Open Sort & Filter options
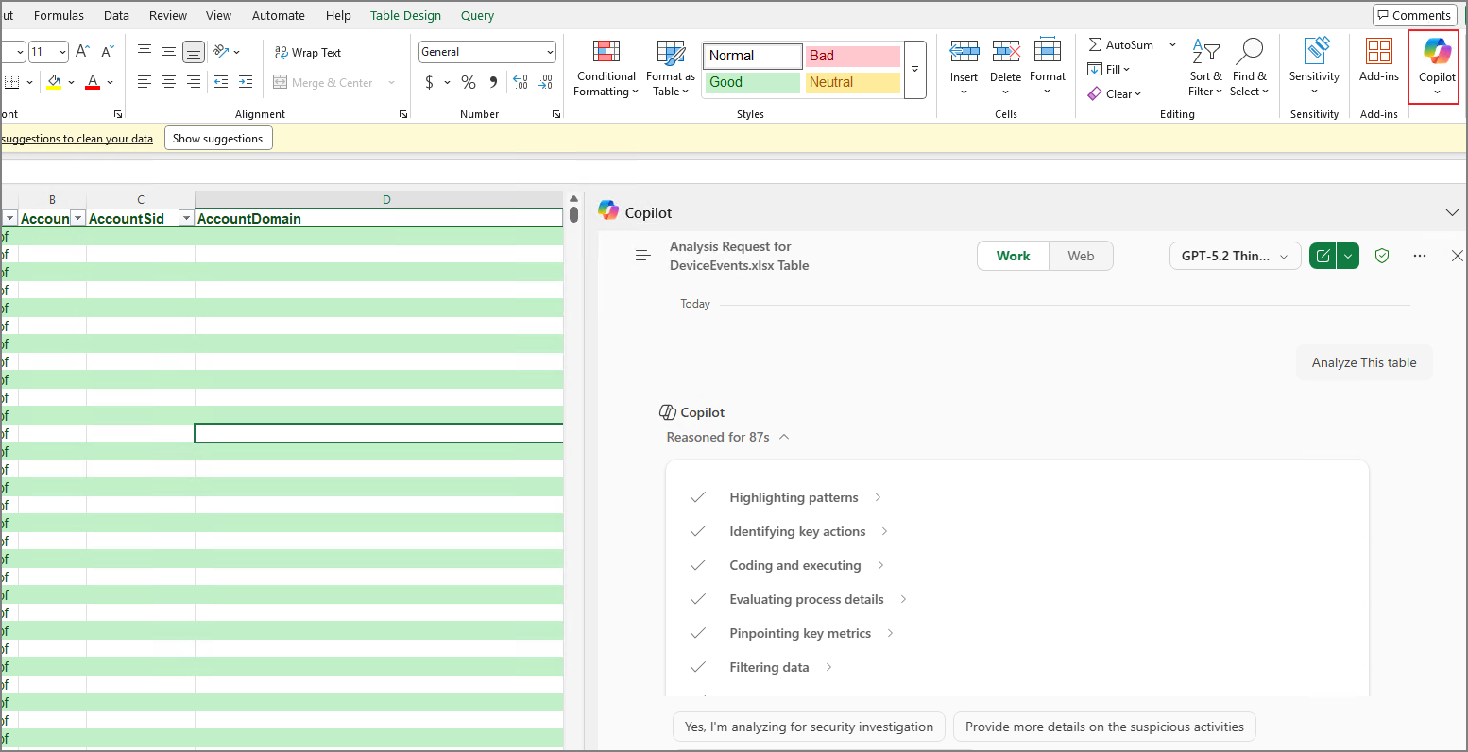Image resolution: width=1468 pixels, height=752 pixels. coord(1205,68)
